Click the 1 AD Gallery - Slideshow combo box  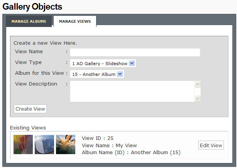coord(103,63)
